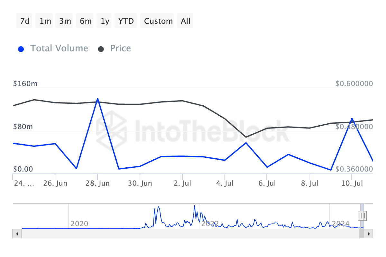Select the 3m time range
Image resolution: width=386 pixels, height=257 pixels.
(x=65, y=21)
